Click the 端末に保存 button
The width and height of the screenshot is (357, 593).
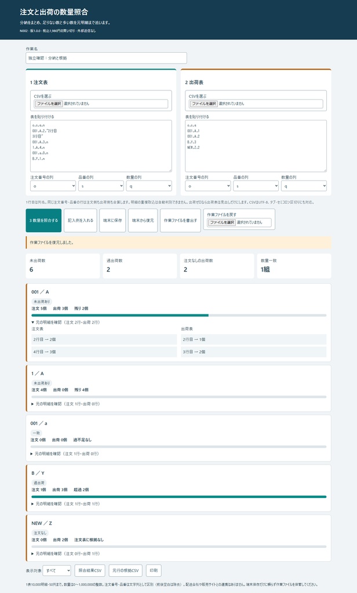(112, 221)
